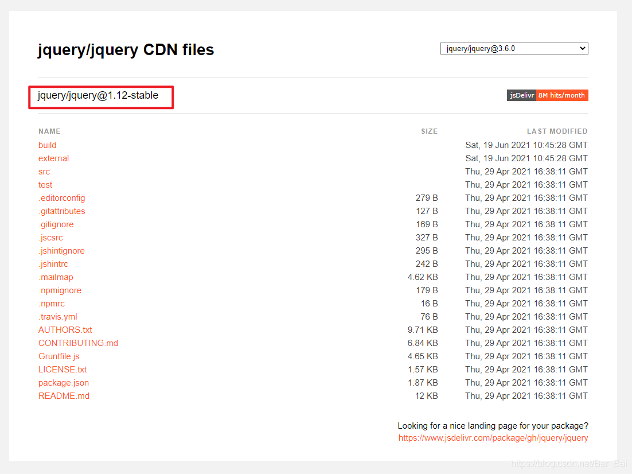
Task: Open the .npmrc file link
Action: (x=52, y=304)
